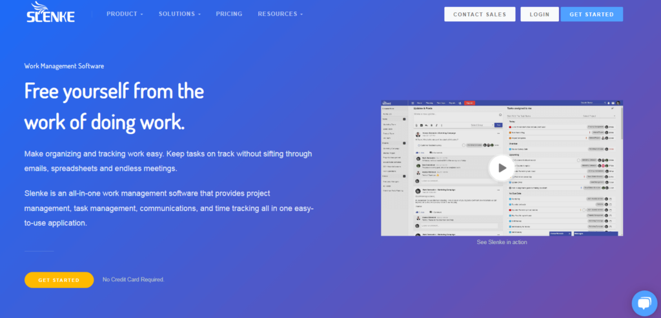Viewport: 661px width, 318px height.
Task: Click the 'See Slenke in action' caption
Action: (x=502, y=242)
